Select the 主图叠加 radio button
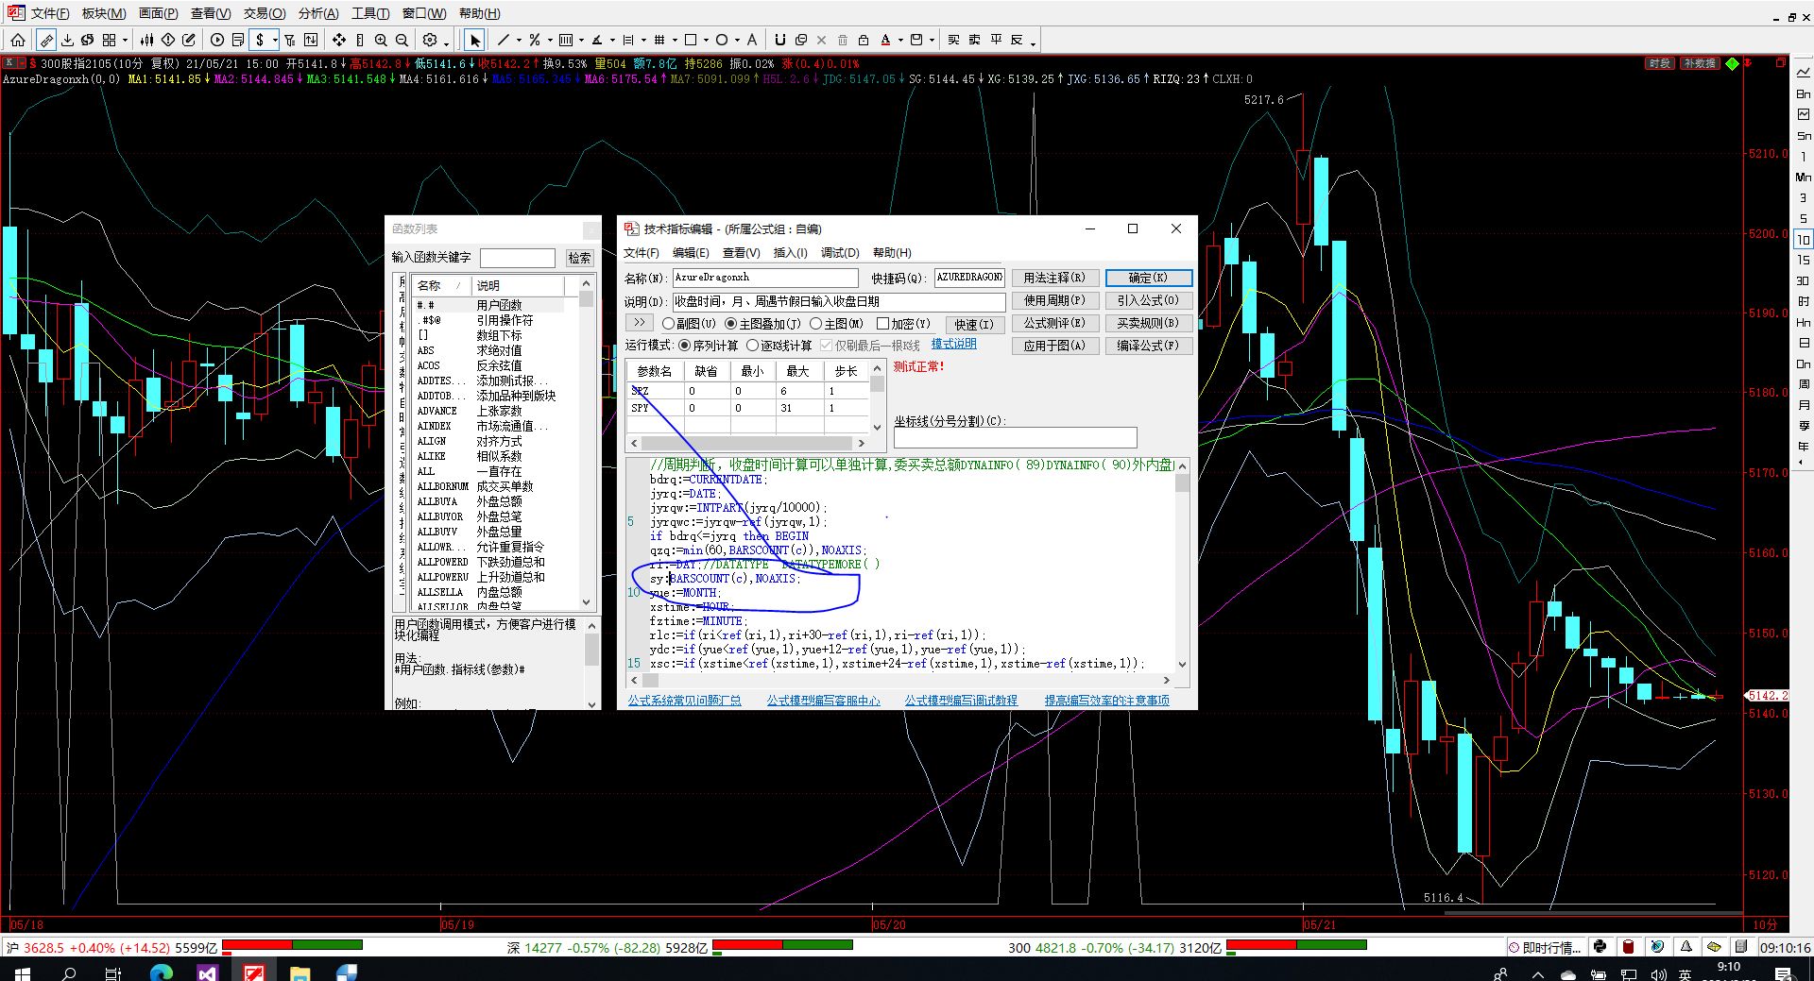Image resolution: width=1814 pixels, height=981 pixels. click(731, 324)
